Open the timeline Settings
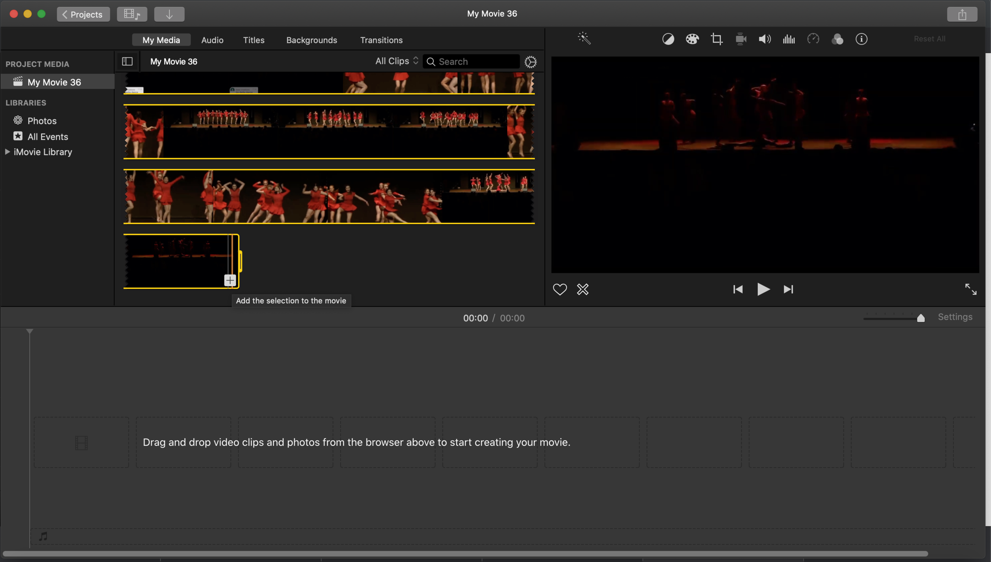Screen dimensions: 991x562 [x=955, y=317]
